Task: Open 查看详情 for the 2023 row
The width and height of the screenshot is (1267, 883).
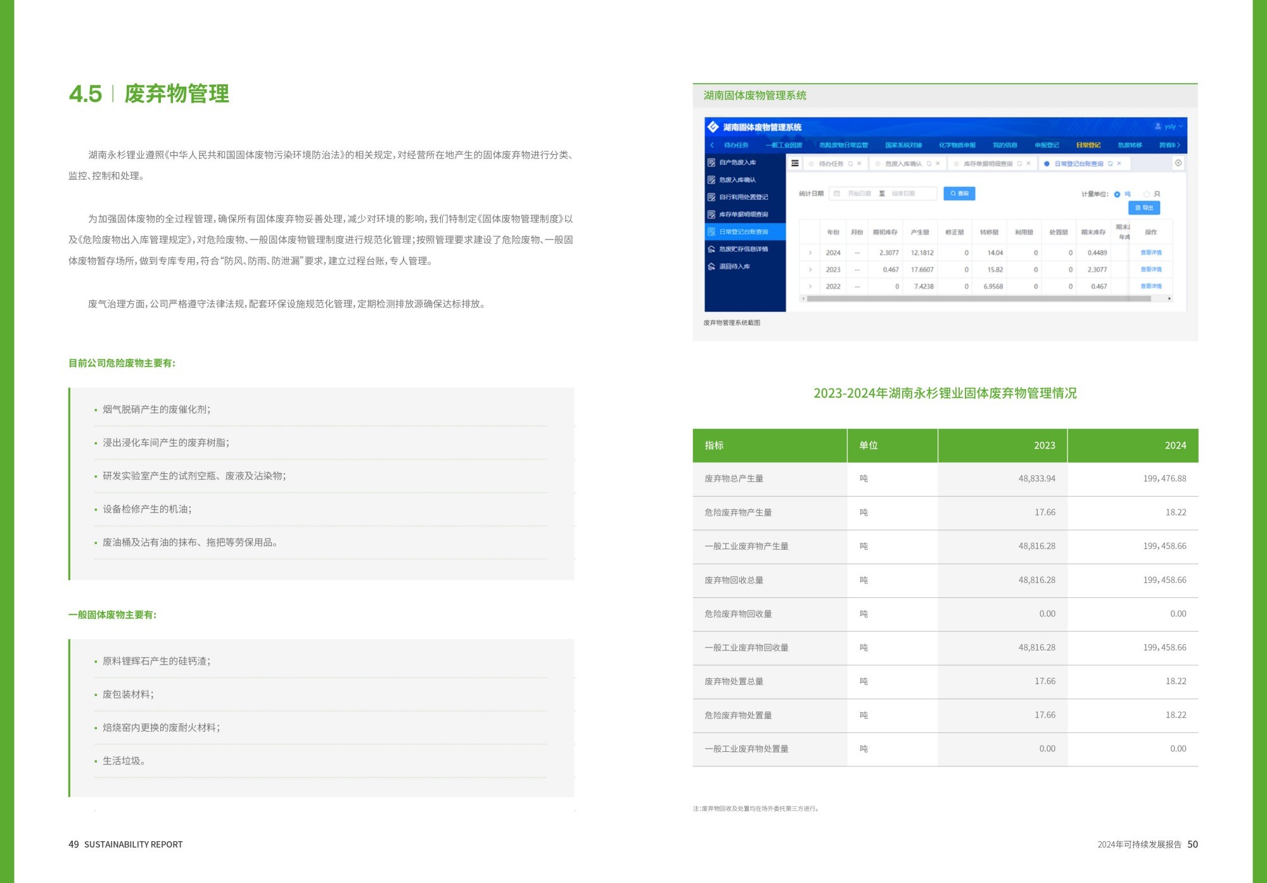Action: click(x=1151, y=270)
